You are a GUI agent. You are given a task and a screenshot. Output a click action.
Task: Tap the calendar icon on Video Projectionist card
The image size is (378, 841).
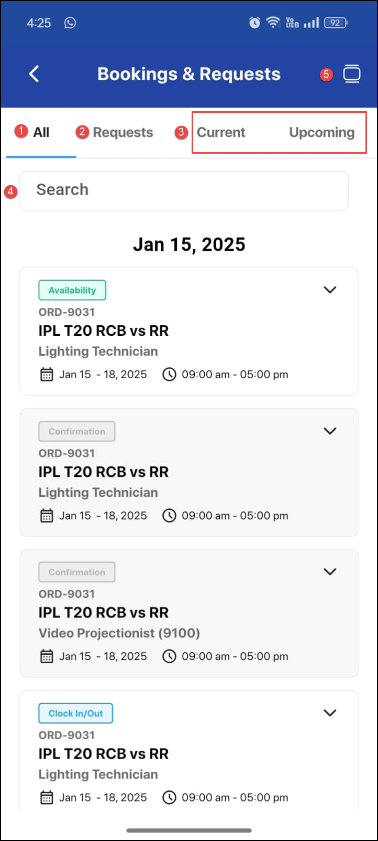click(x=47, y=656)
